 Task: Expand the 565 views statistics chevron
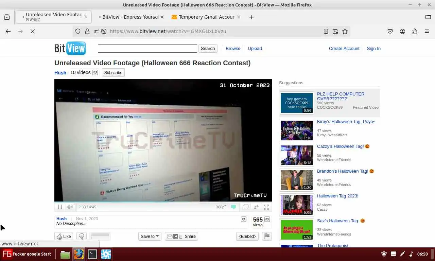click(x=267, y=219)
